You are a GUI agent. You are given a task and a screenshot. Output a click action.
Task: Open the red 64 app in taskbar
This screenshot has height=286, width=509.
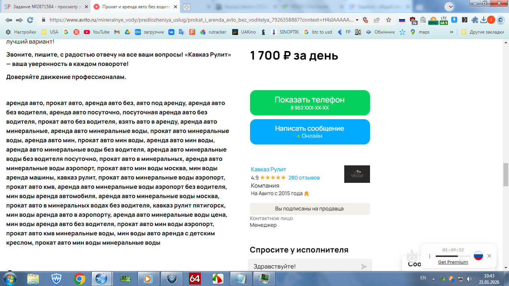click(195, 278)
